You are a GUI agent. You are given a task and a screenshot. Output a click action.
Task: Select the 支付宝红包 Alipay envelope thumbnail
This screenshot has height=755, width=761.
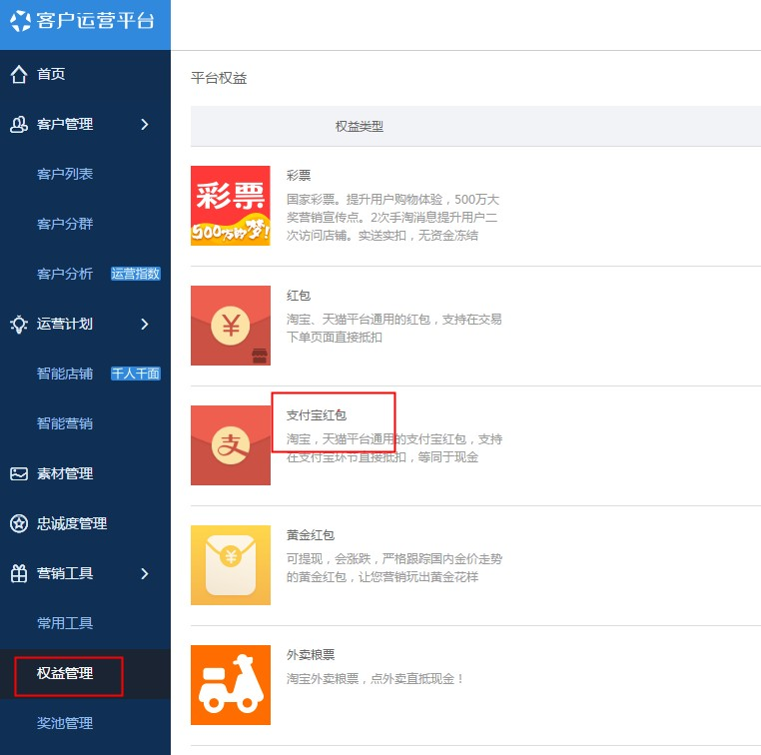231,445
